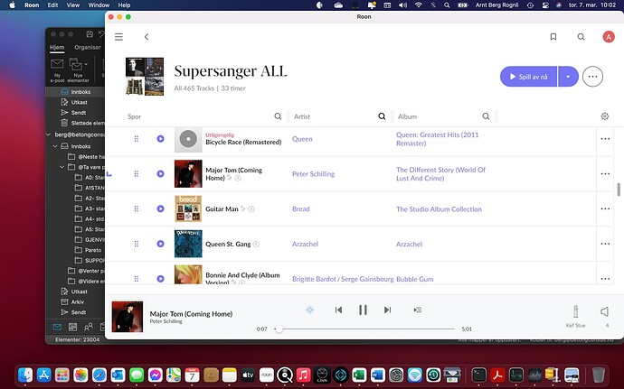Screen dimensions: 624x389
Task: Click the track list vertical scrollbar
Action: 619,190
